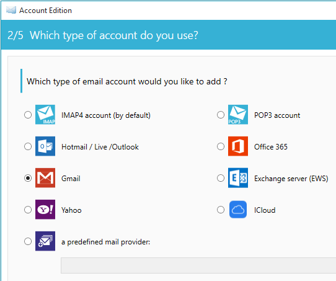Click the 'Office 365' label

tap(271, 147)
